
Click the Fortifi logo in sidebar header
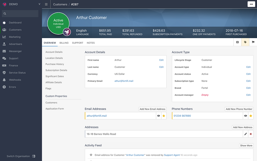click(x=5, y=4)
